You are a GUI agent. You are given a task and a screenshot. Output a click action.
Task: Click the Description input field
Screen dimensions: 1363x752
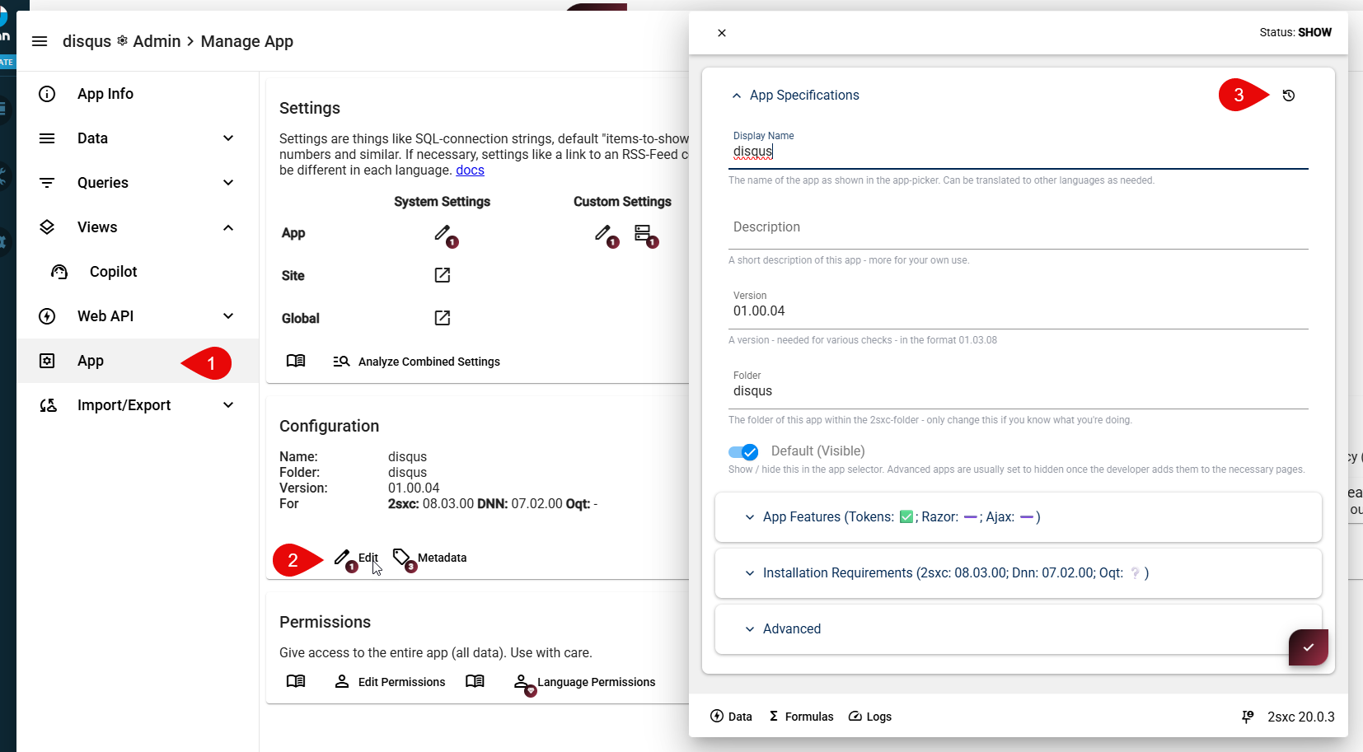click(1019, 227)
